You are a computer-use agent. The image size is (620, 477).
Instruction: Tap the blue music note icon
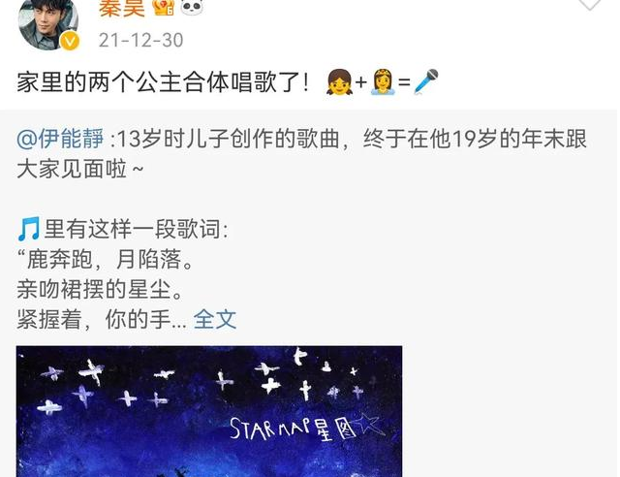pyautogui.click(x=28, y=229)
